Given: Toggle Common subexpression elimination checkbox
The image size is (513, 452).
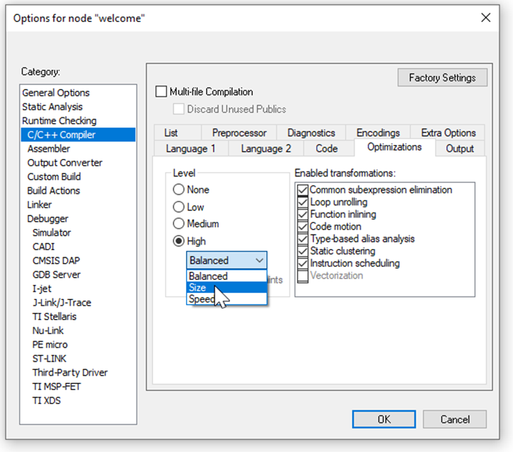Looking at the screenshot, I should pos(303,190).
